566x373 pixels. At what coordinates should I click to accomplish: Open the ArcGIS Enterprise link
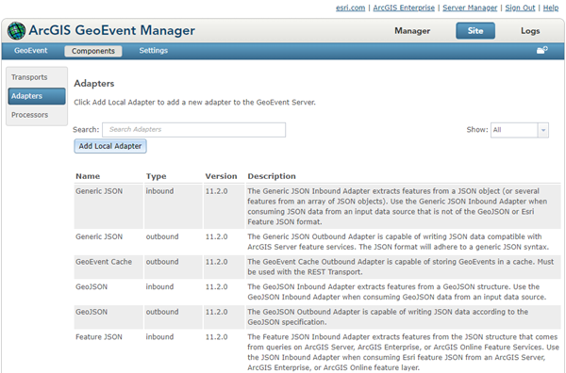click(x=404, y=8)
